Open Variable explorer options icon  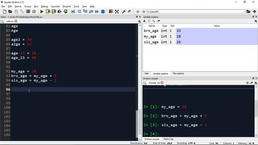[256, 21]
